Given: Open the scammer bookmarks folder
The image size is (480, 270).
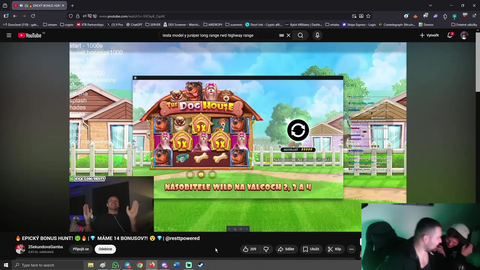Looking at the screenshot, I should (234, 25).
